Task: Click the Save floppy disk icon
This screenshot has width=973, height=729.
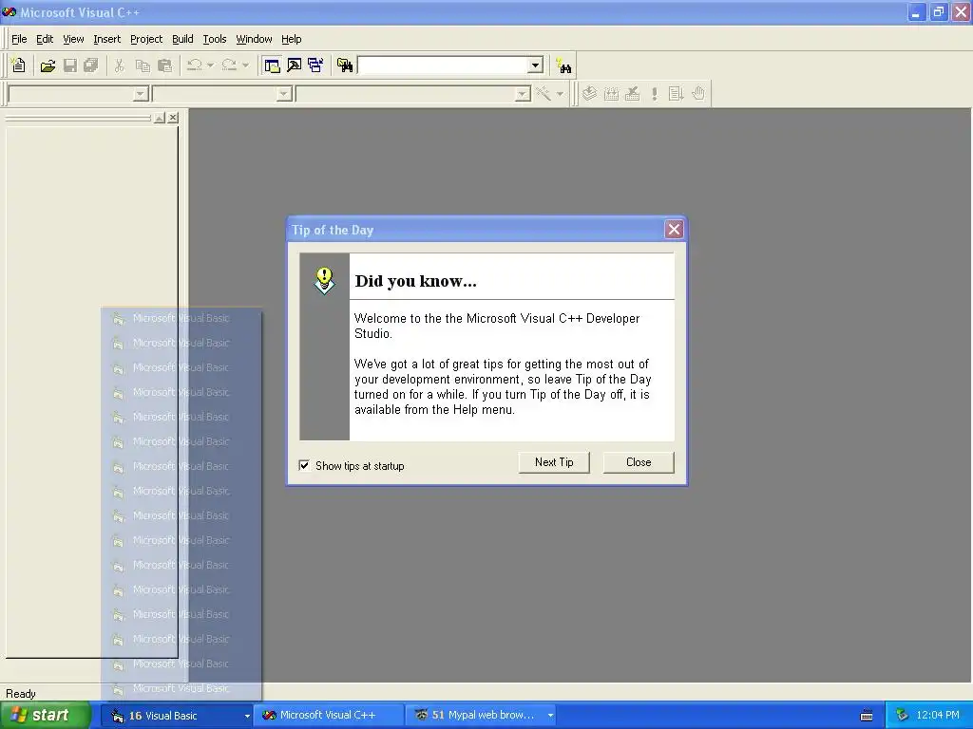Action: (x=70, y=65)
